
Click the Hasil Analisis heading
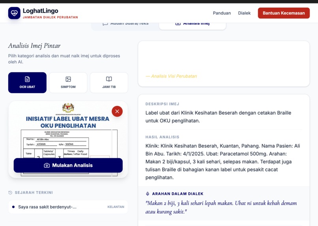[x=162, y=137]
